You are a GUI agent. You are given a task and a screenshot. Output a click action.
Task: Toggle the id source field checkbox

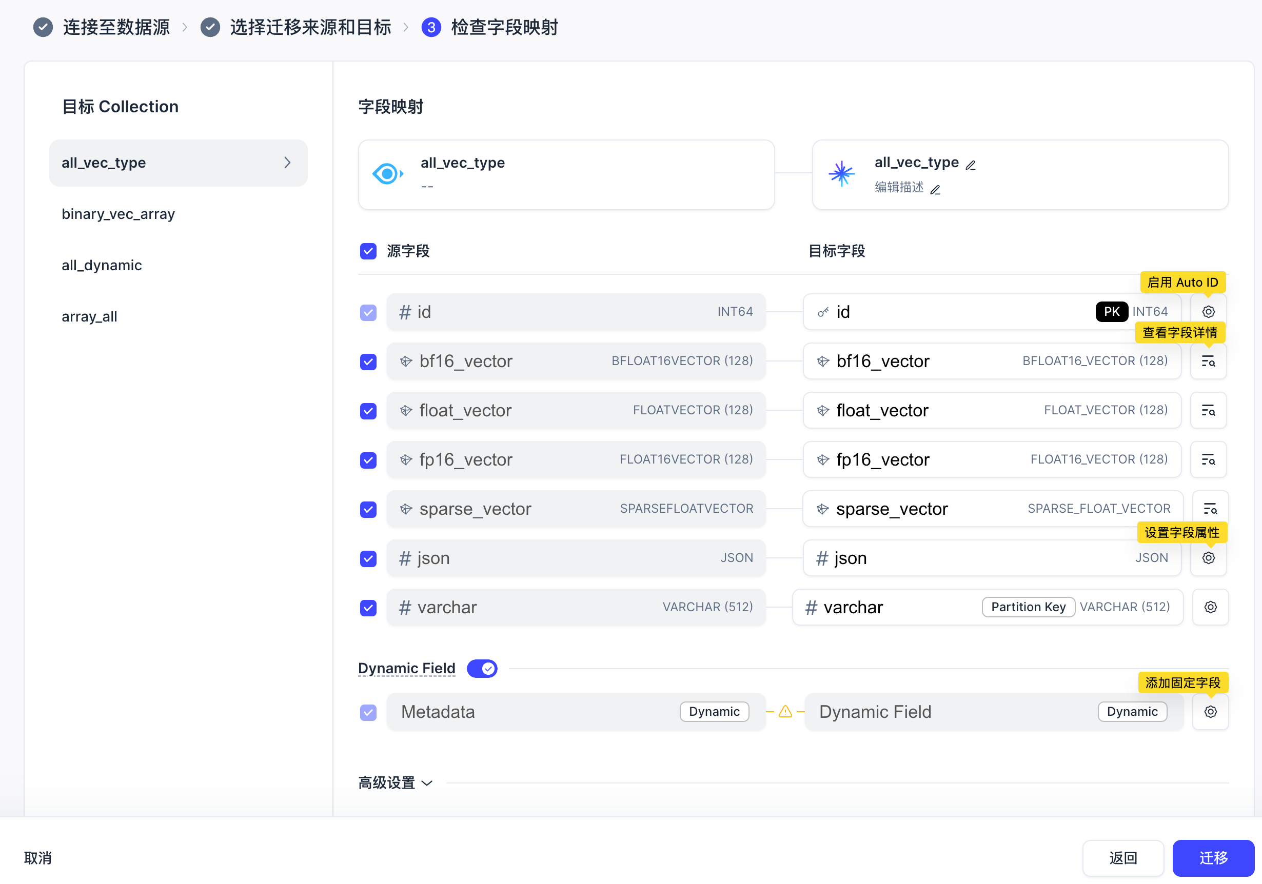[x=368, y=312]
